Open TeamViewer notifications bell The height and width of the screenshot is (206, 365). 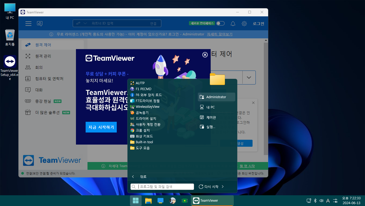click(233, 24)
